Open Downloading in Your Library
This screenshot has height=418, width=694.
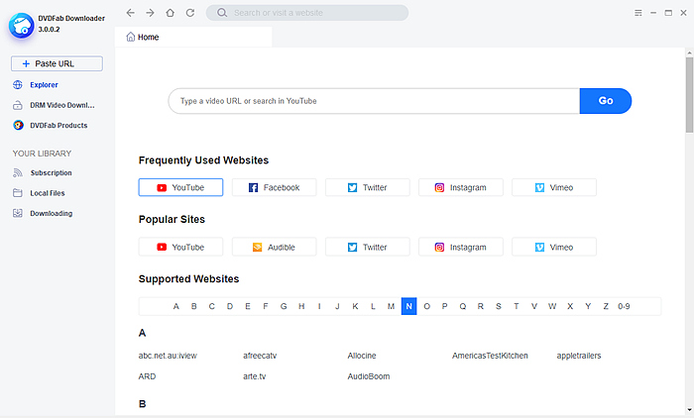point(51,213)
